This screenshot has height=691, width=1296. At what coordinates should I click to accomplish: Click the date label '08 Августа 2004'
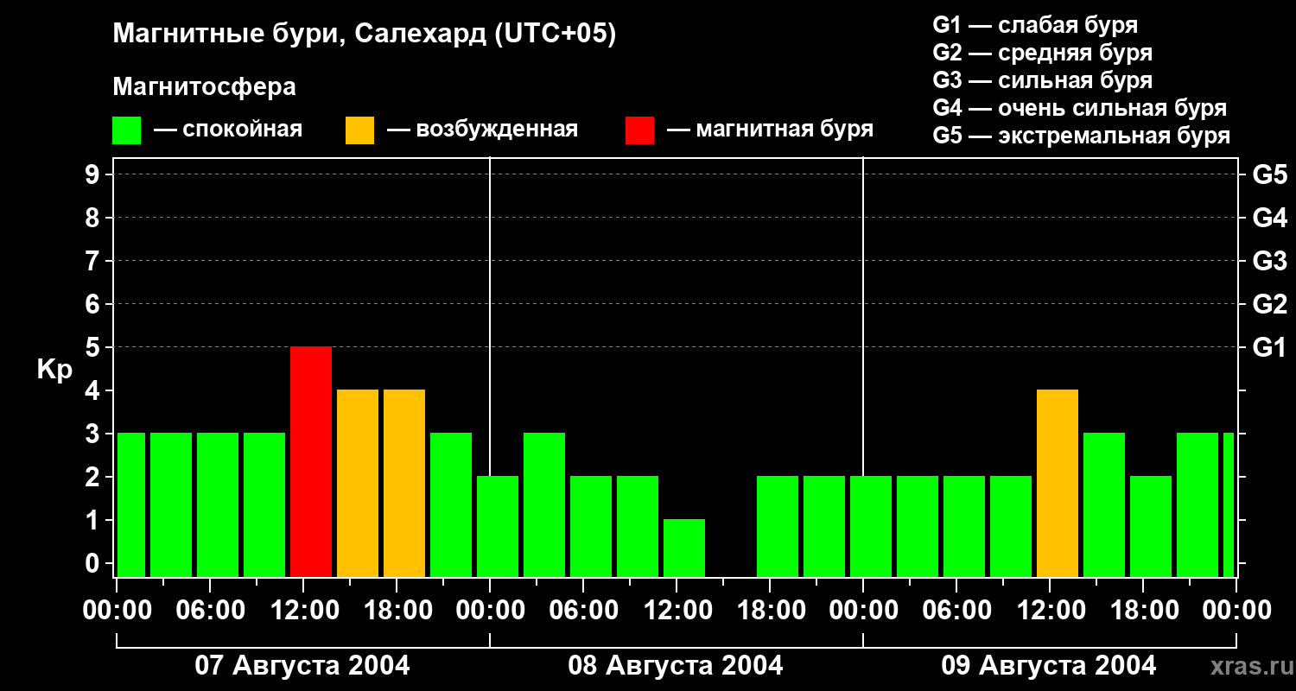coord(676,666)
